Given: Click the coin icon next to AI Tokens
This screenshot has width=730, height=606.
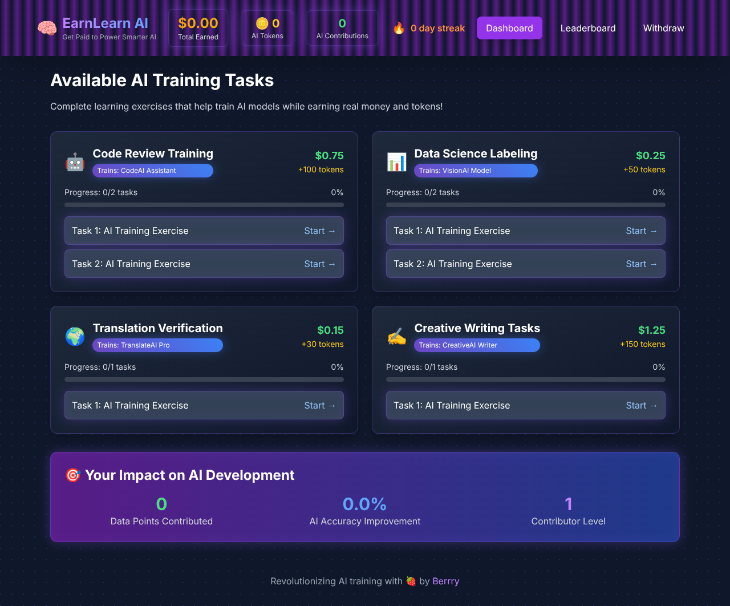Looking at the screenshot, I should [x=261, y=23].
